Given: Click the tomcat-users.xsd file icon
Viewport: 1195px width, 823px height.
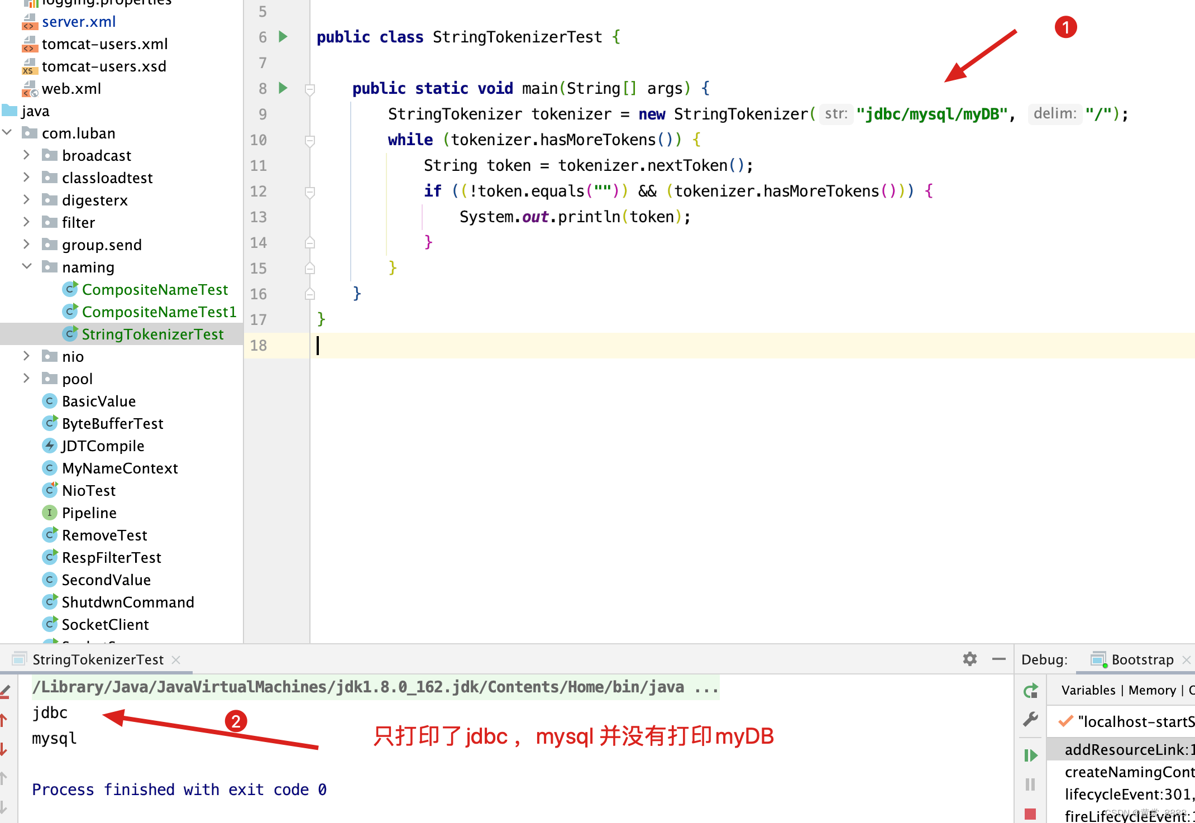Looking at the screenshot, I should point(30,66).
